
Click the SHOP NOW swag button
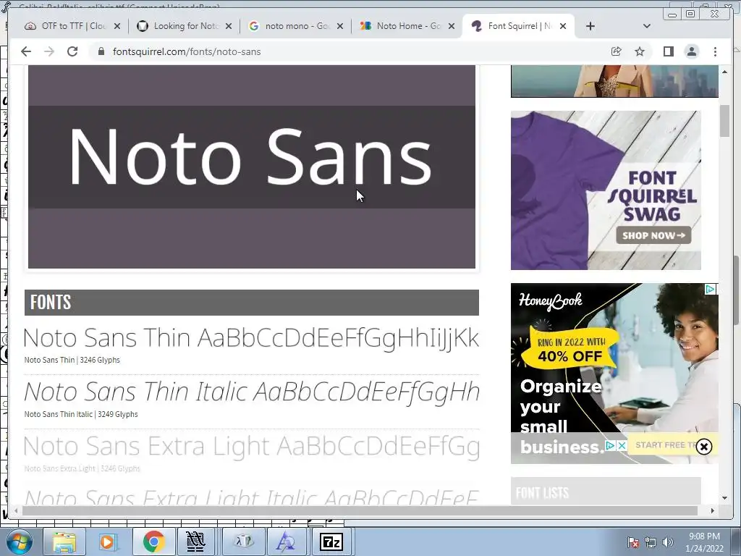click(x=653, y=235)
